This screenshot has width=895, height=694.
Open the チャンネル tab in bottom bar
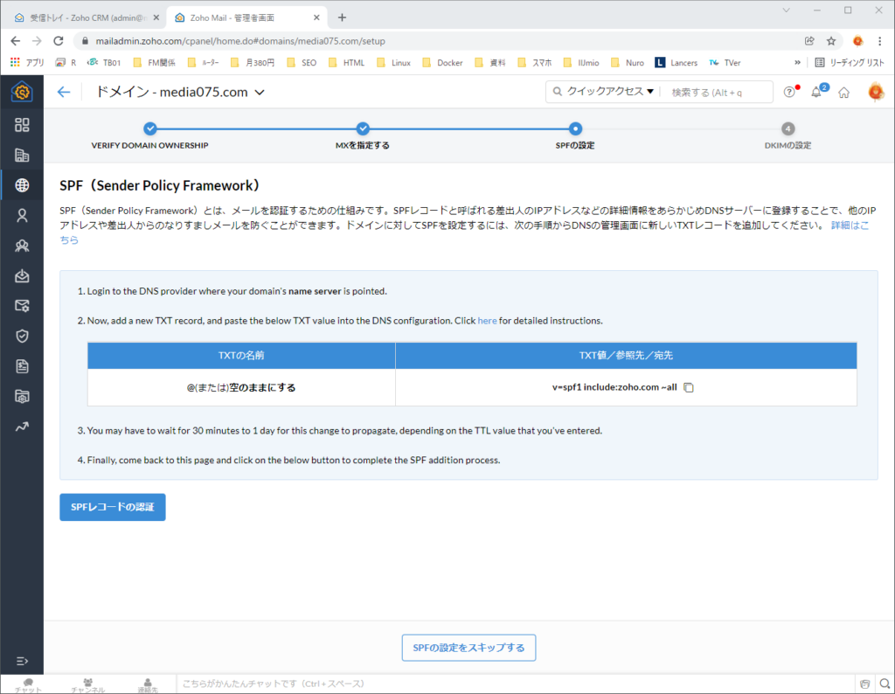point(88,685)
